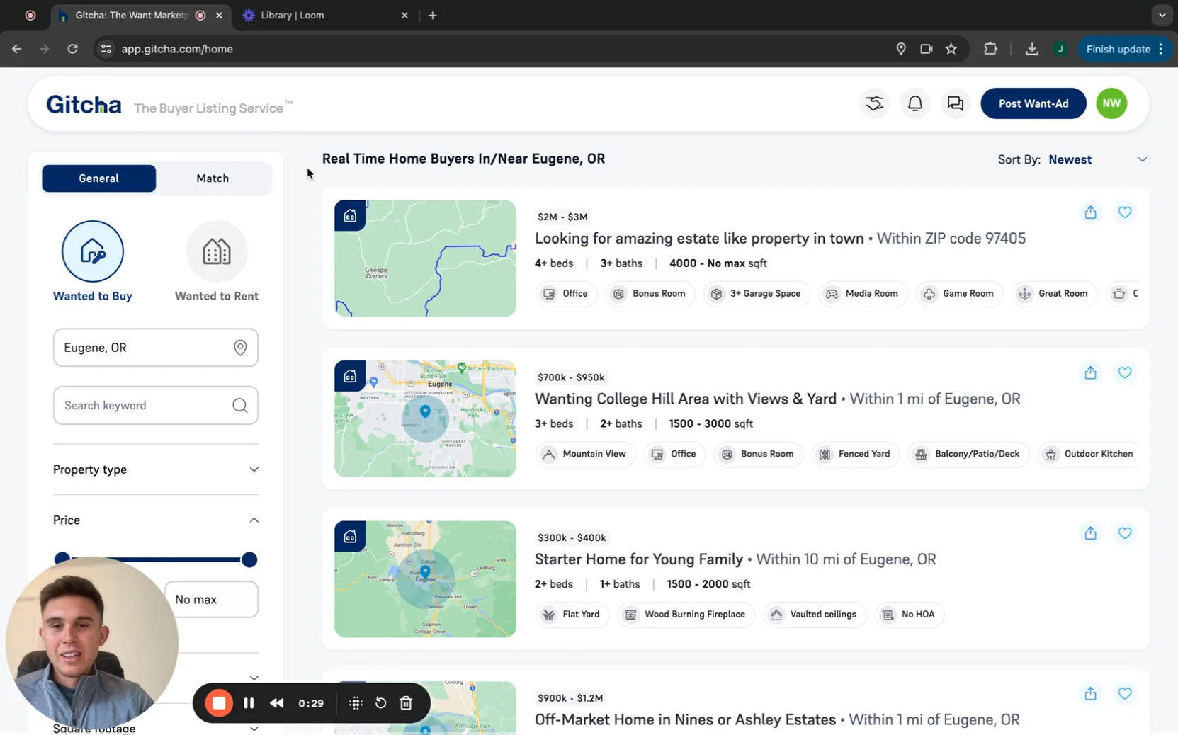The width and height of the screenshot is (1178, 735).
Task: Favorite the College Hill Area listing
Action: [1125, 372]
